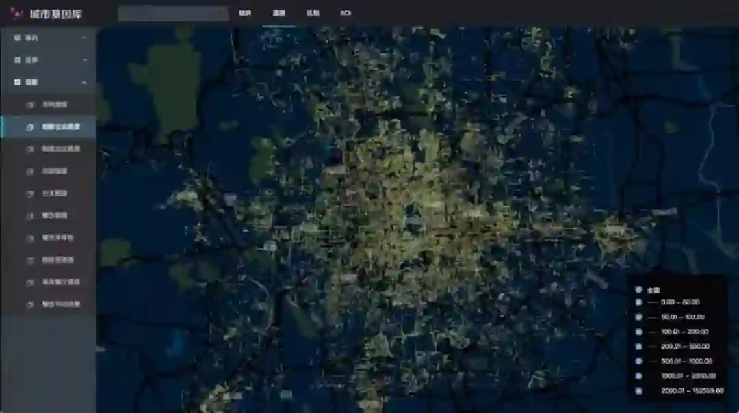The width and height of the screenshot is (739, 413).
Task: Click the 城市基因库 logo icon
Action: point(16,14)
